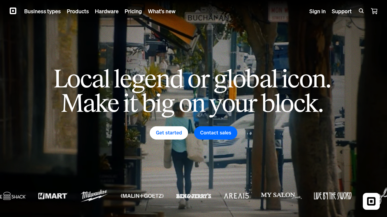Open the shopping cart icon
Screen dimensions: 387x217
pos(374,11)
